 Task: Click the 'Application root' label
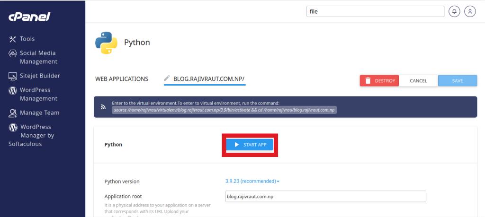coord(123,196)
